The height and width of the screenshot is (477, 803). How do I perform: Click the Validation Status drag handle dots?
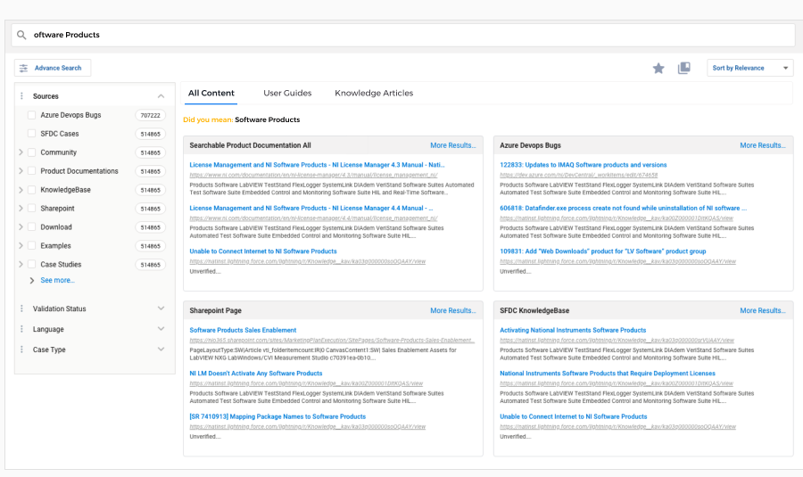[21, 308]
